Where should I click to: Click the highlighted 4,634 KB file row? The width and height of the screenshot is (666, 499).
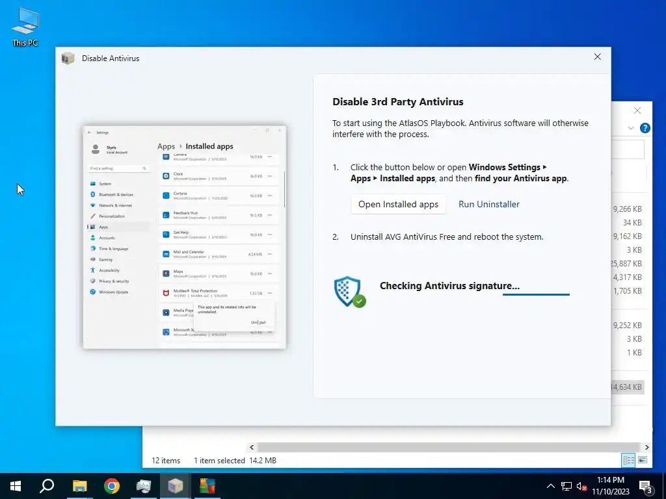pyautogui.click(x=628, y=387)
